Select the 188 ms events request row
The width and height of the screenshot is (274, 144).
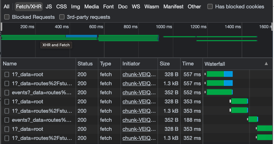(137, 120)
